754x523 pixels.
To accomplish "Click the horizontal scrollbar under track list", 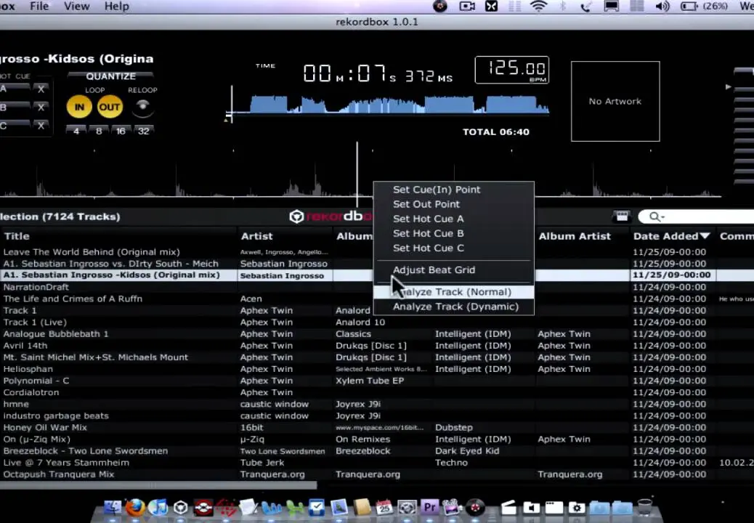I will tap(158, 485).
